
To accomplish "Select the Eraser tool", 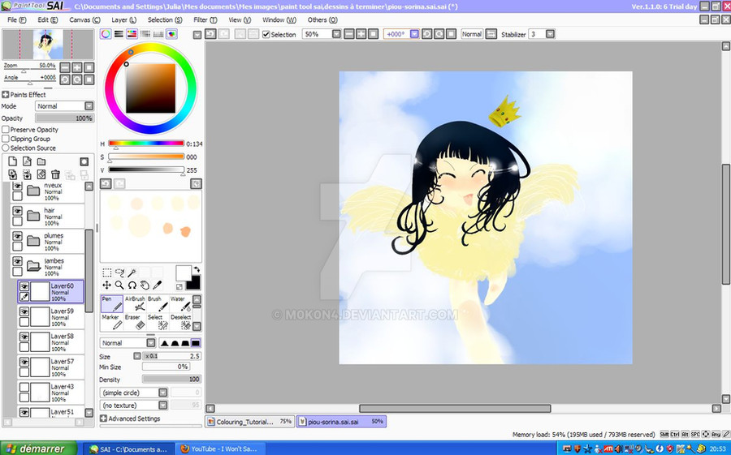I will click(x=135, y=322).
